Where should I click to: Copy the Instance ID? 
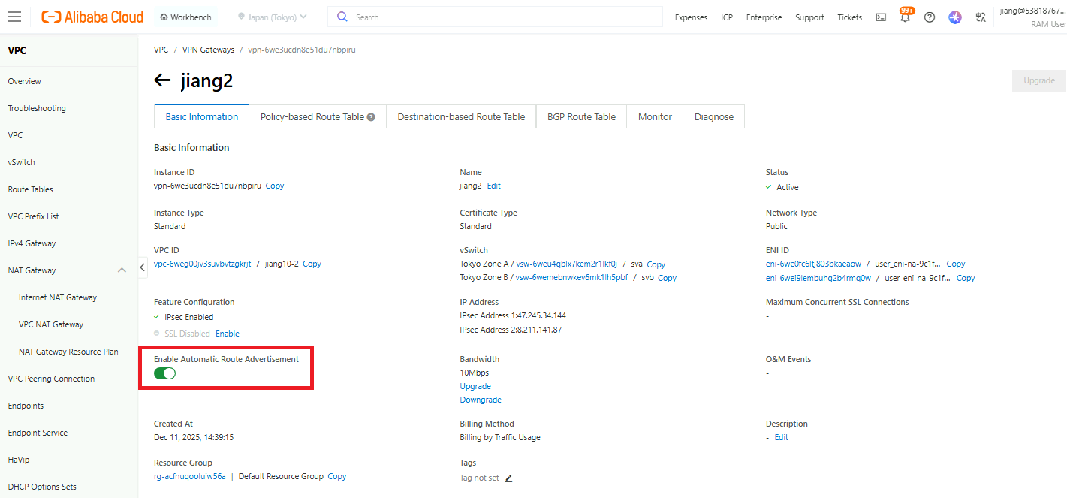[275, 186]
